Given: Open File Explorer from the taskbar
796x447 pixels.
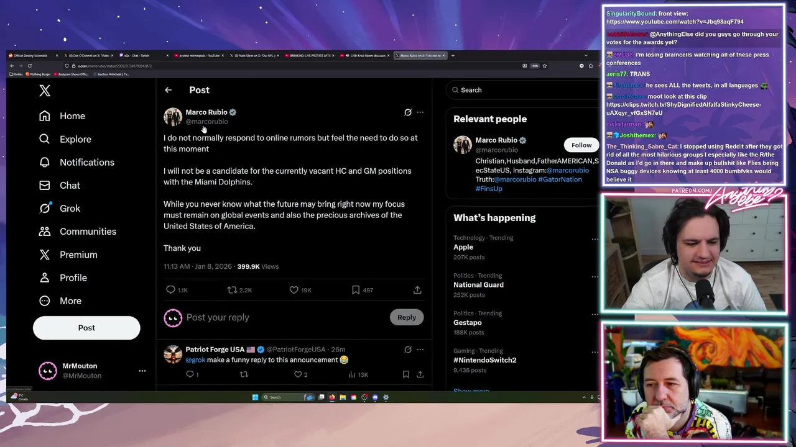Looking at the screenshot, I should pyautogui.click(x=343, y=397).
